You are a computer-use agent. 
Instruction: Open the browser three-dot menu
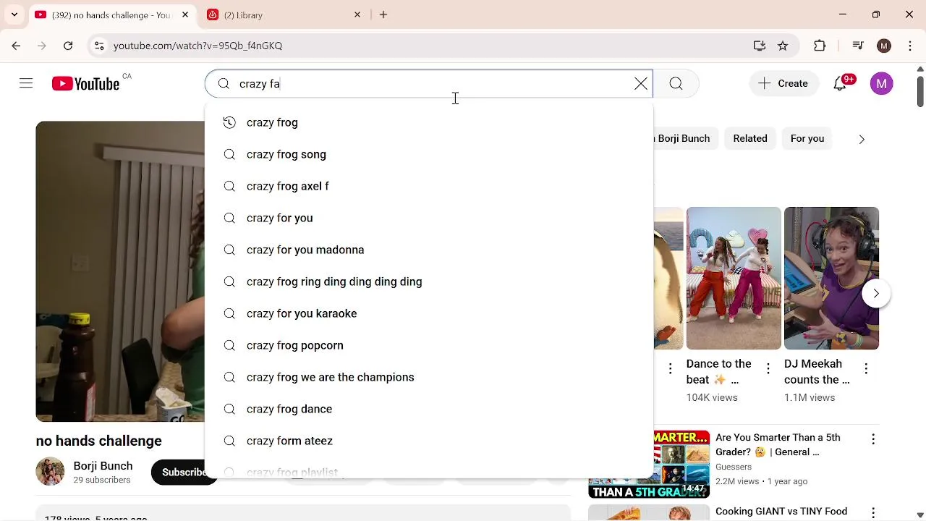pos(909,46)
